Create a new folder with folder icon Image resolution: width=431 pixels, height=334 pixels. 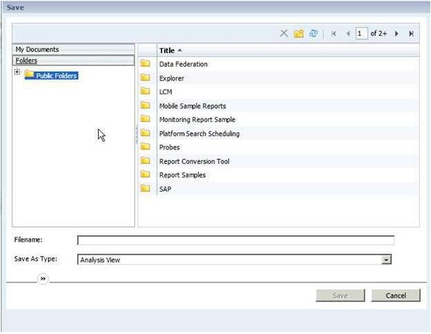coord(299,34)
